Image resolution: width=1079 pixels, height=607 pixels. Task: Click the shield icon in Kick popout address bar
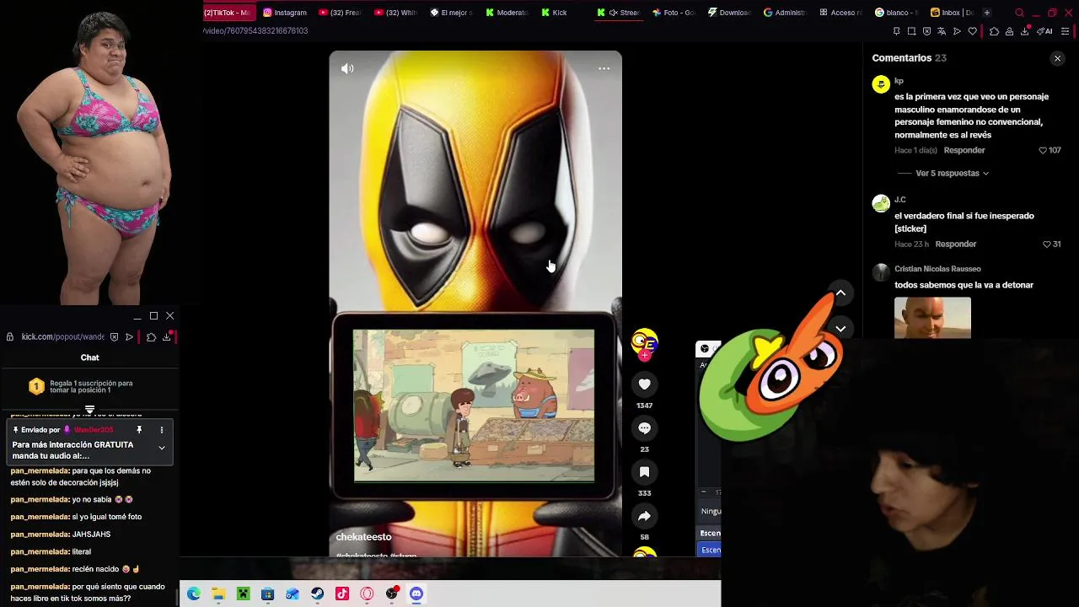(x=114, y=336)
